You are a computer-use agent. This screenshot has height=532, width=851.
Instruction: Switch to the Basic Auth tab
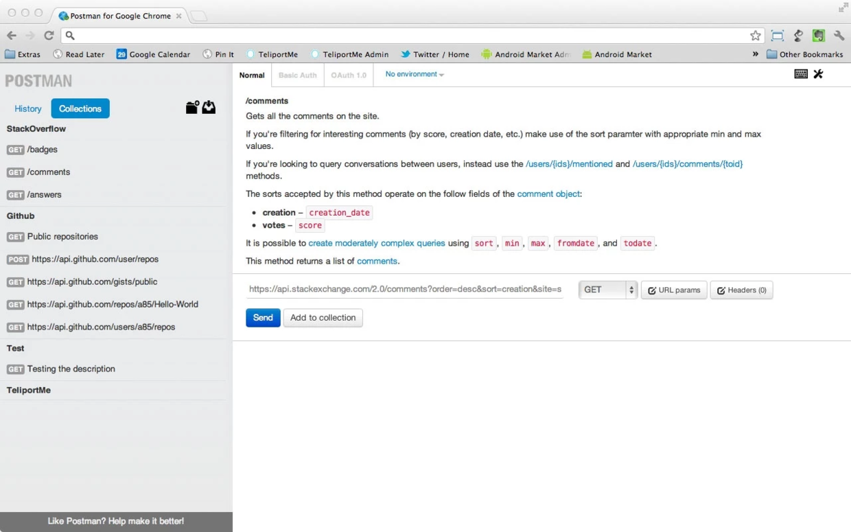[x=298, y=75]
